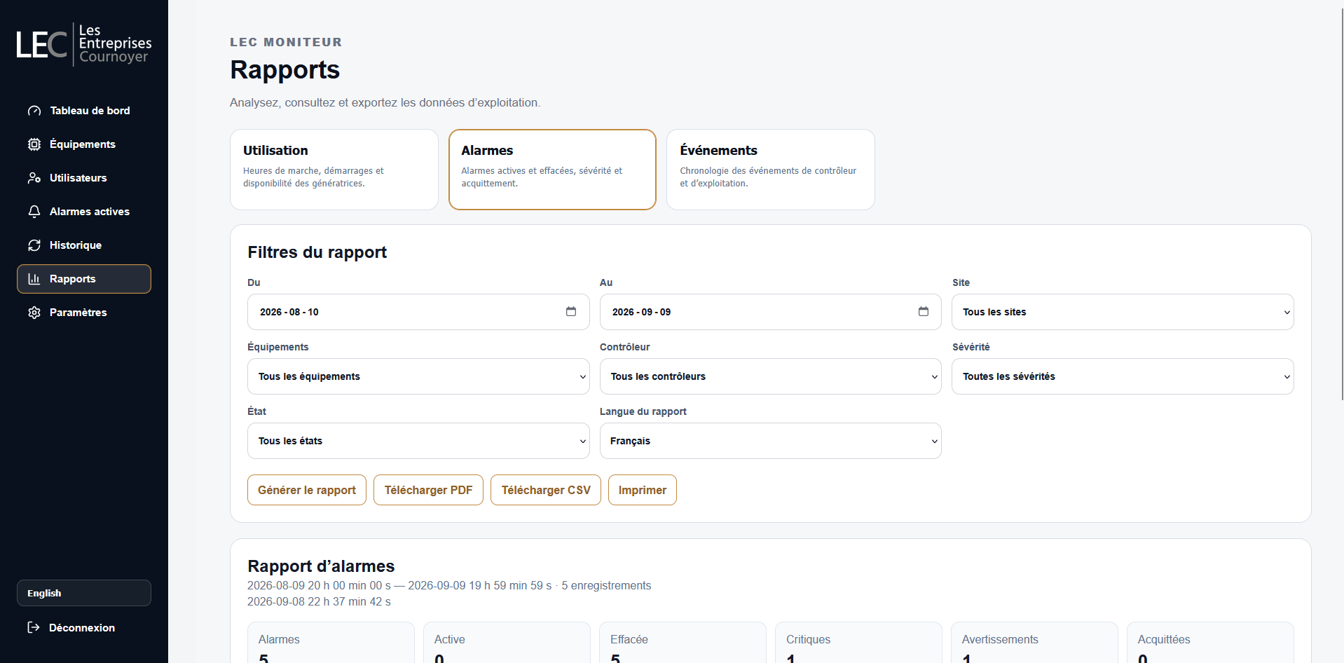Image resolution: width=1344 pixels, height=663 pixels.
Task: Click the Imprimer button
Action: pos(643,490)
